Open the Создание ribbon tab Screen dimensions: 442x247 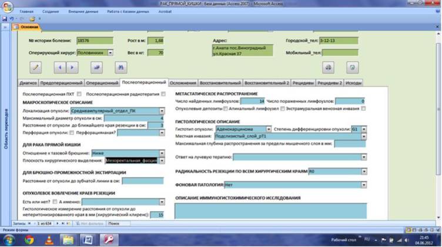click(x=51, y=12)
